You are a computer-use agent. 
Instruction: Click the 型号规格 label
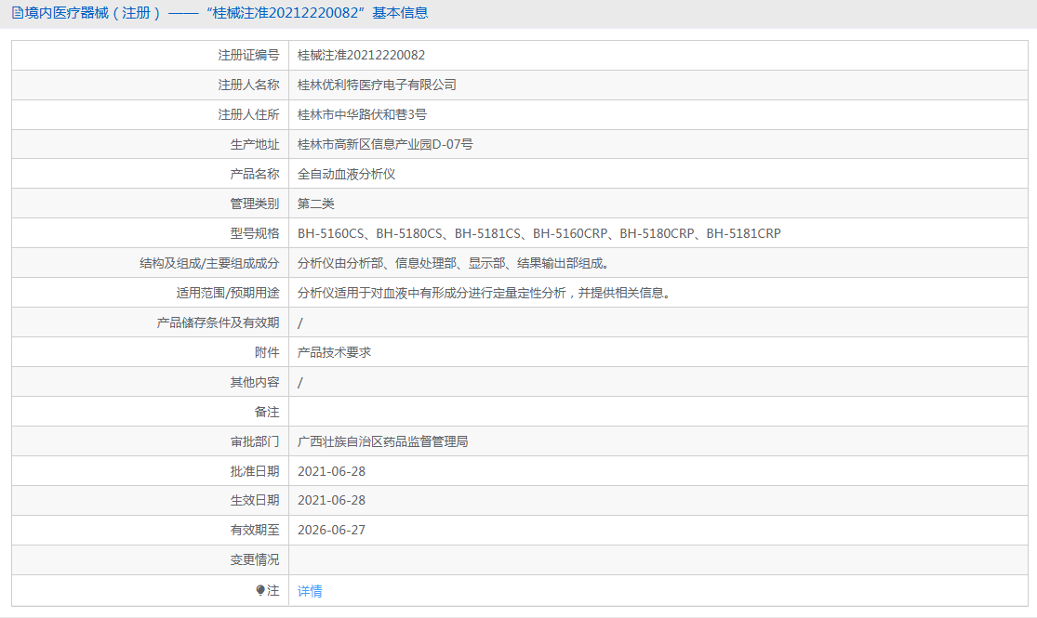255,233
